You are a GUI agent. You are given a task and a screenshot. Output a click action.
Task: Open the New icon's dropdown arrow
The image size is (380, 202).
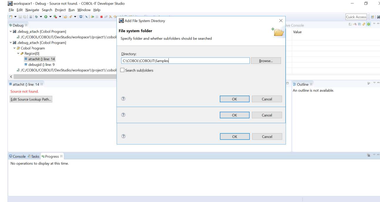[16, 17]
